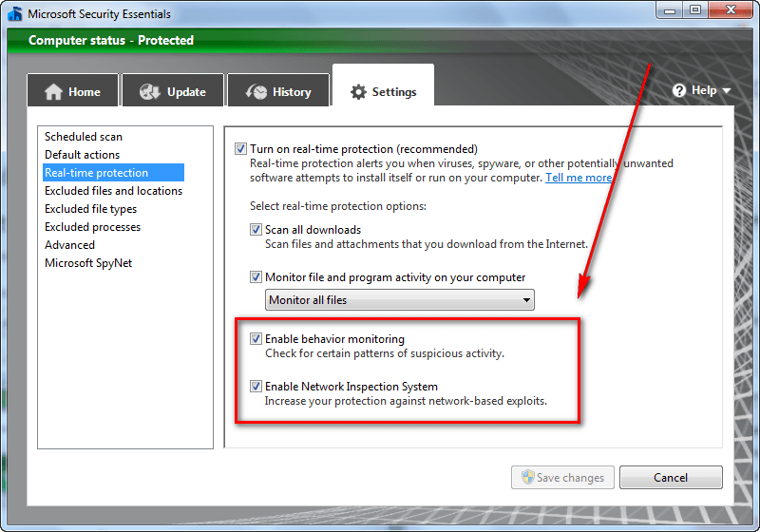Expand the Help dropdown arrow
Screen dimensions: 760x532
click(x=726, y=90)
